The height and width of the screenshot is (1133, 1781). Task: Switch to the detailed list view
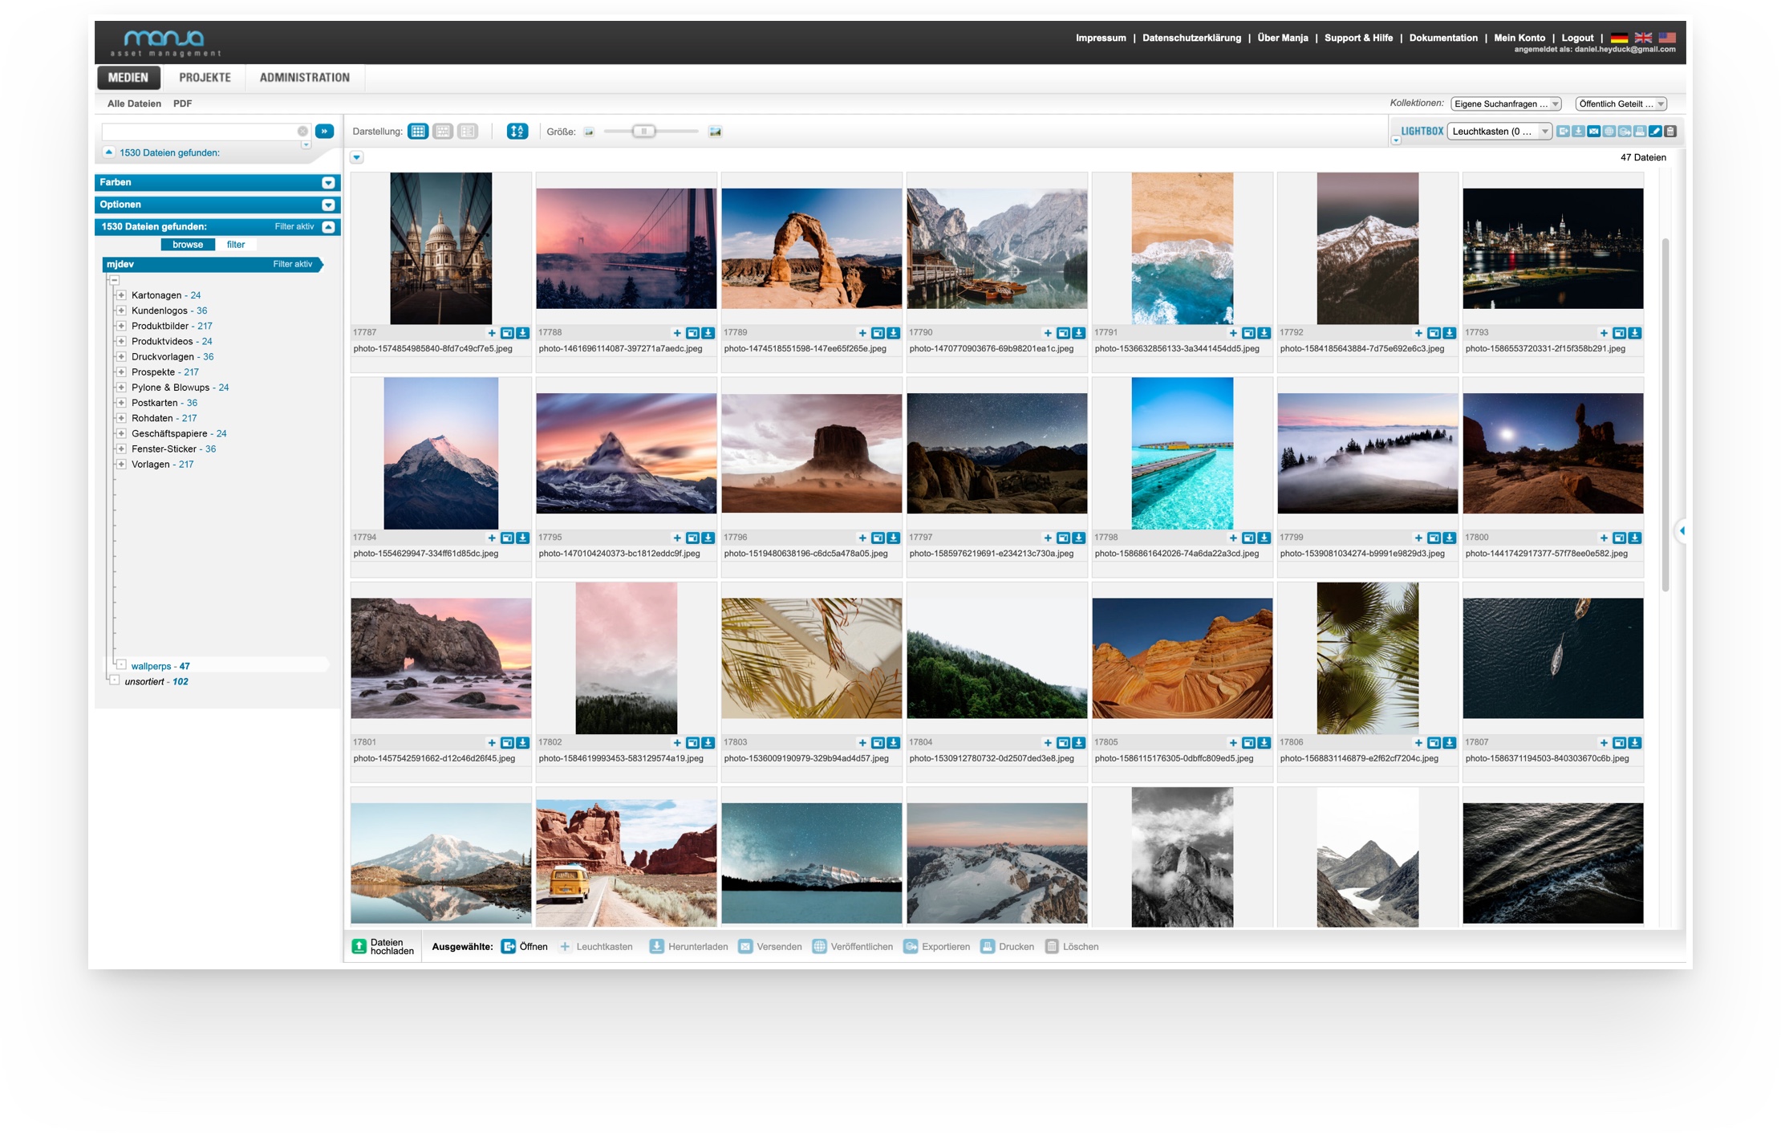(x=468, y=132)
